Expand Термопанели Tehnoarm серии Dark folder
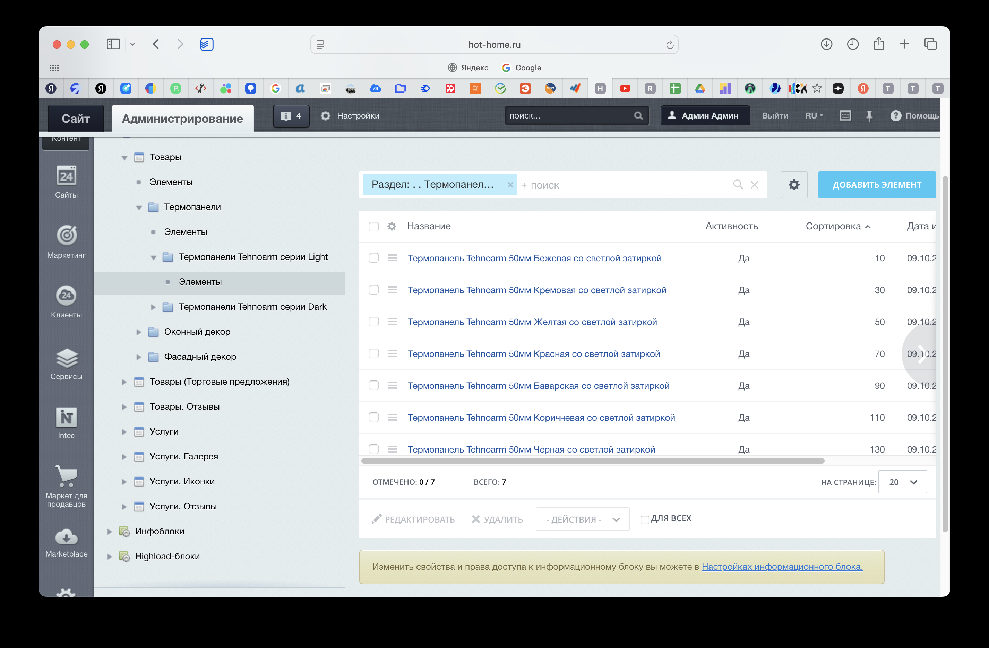 153,307
